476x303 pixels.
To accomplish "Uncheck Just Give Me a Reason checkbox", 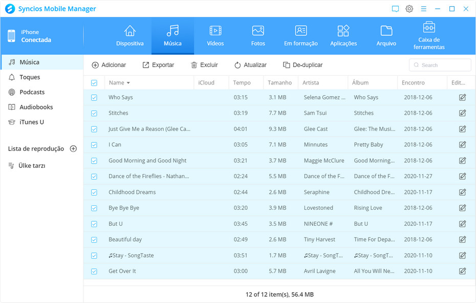I will pos(94,129).
